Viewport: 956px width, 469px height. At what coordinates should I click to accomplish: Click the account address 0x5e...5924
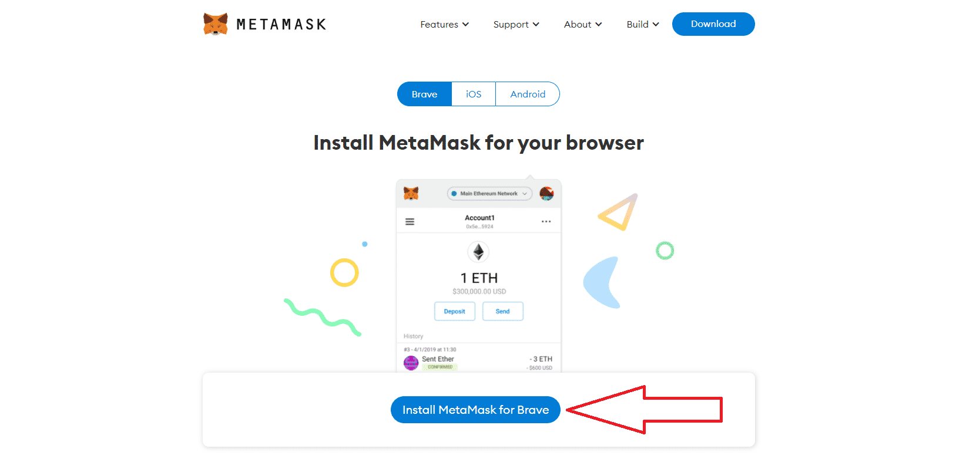click(479, 227)
